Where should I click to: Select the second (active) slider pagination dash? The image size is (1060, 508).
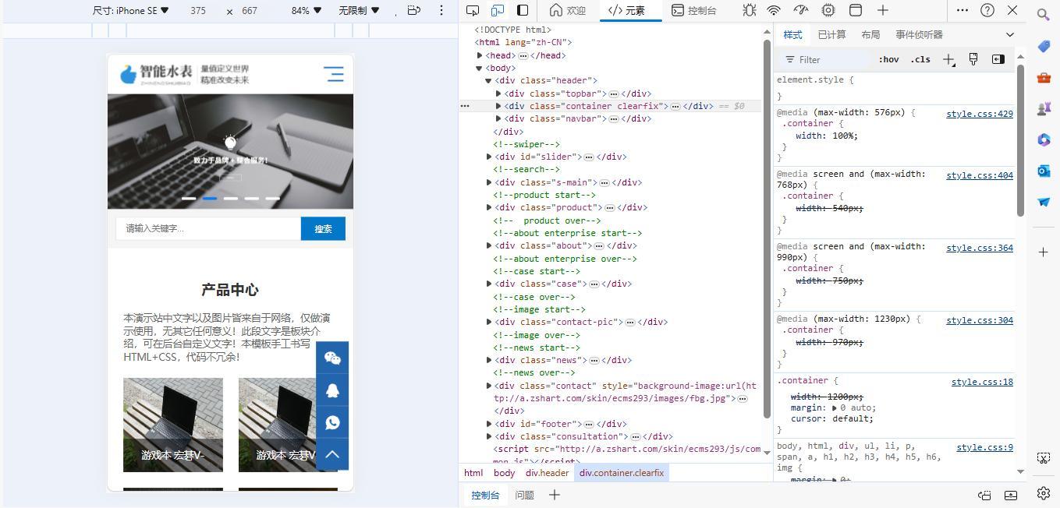(210, 199)
